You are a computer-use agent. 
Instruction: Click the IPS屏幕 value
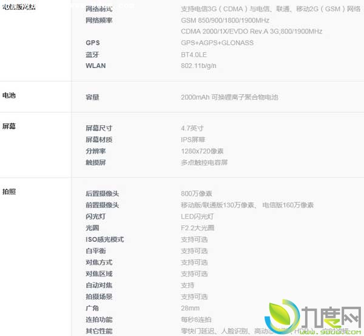193,140
